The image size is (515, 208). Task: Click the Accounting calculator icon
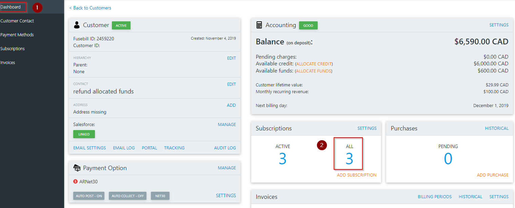click(x=259, y=25)
